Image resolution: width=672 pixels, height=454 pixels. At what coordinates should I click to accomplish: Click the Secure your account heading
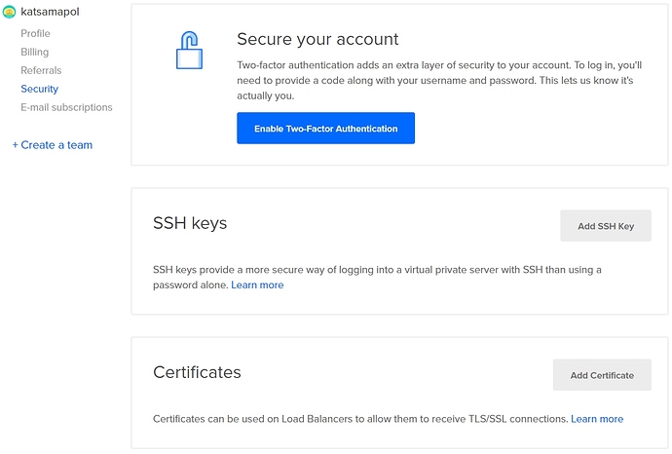pos(317,39)
